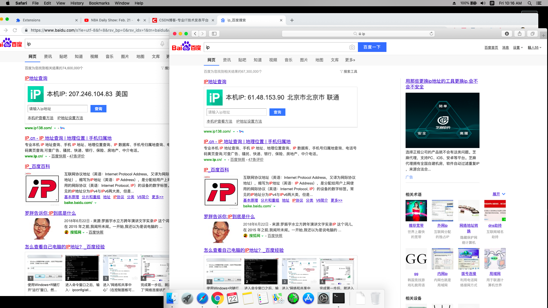The height and width of the screenshot is (308, 548).
Task: Click the 百度一下 search button
Action: click(x=372, y=47)
